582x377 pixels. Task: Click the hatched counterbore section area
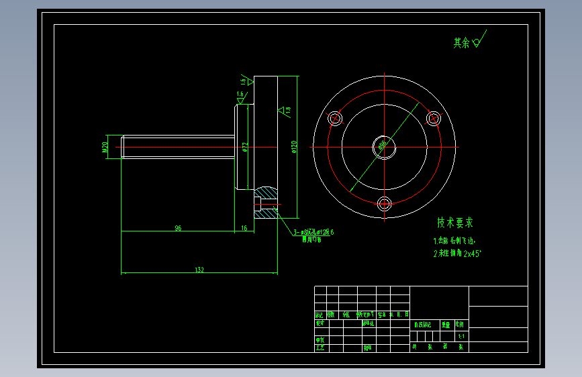pyautogui.click(x=266, y=203)
